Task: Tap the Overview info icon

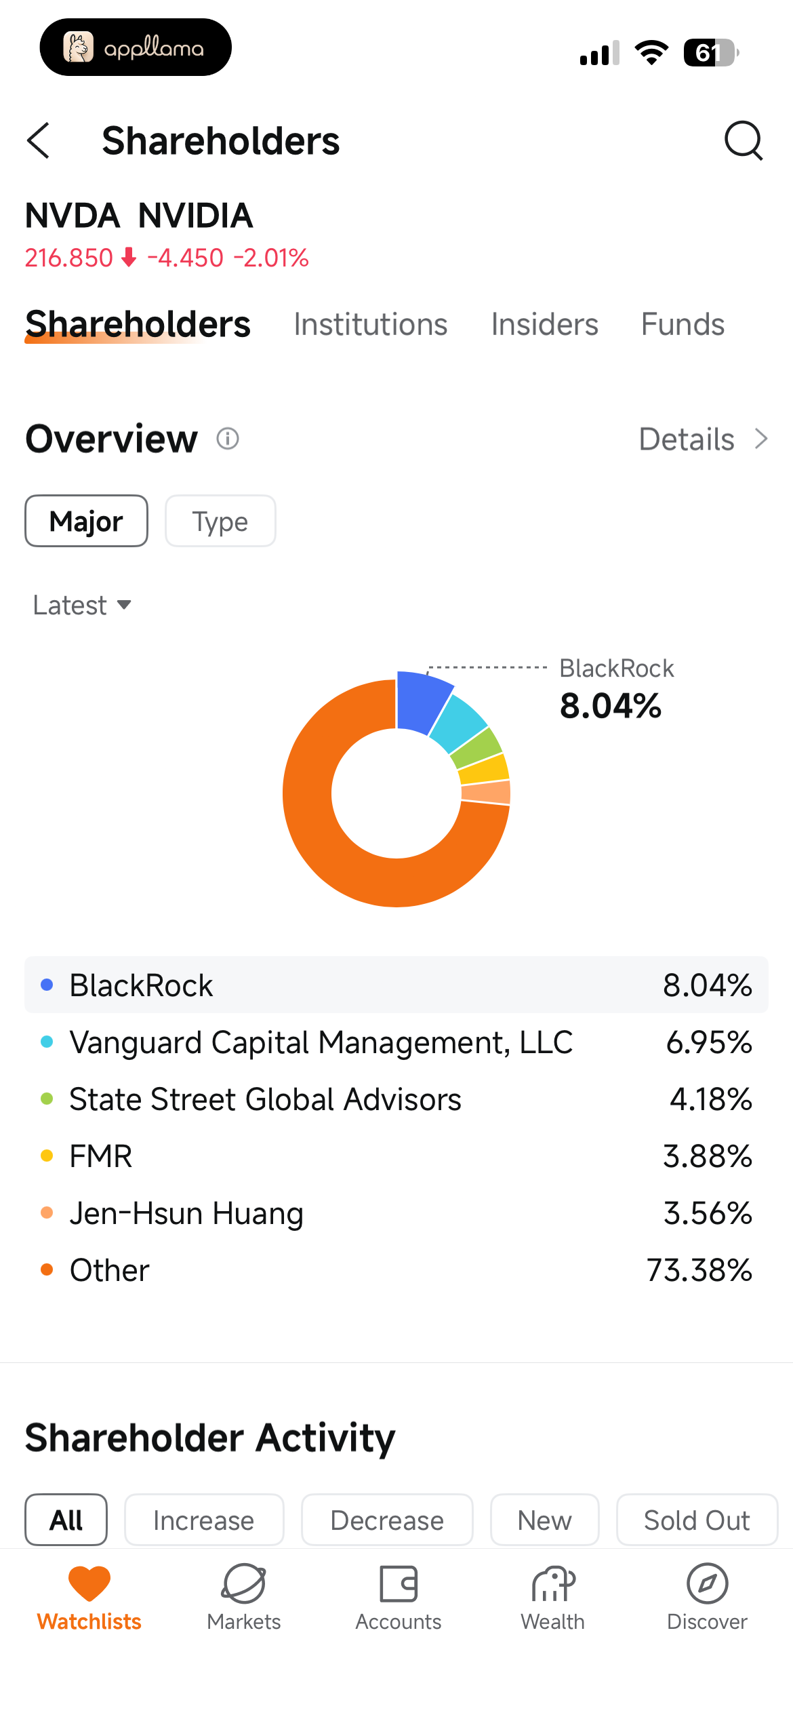Action: point(228,439)
